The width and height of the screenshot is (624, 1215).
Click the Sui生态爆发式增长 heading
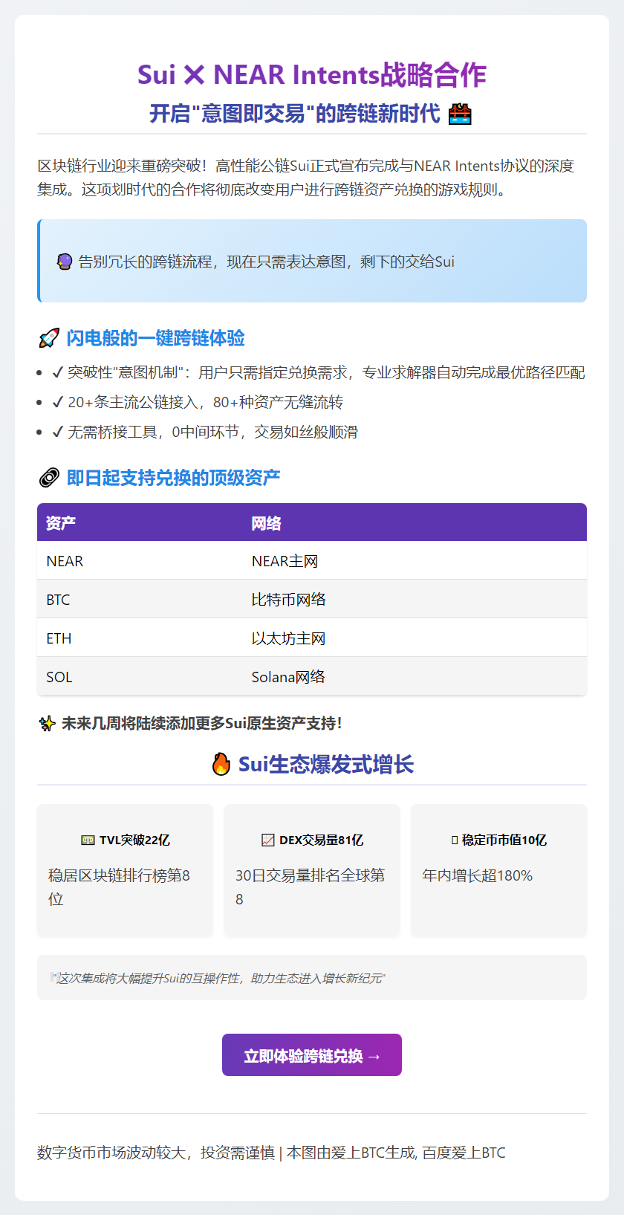point(325,764)
